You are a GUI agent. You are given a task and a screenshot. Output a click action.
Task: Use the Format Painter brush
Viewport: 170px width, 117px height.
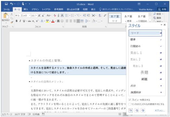12,22
